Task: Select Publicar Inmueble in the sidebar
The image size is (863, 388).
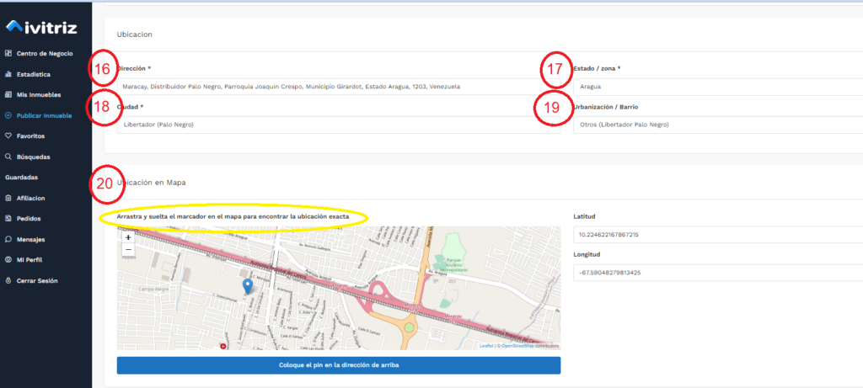Action: 44,115
